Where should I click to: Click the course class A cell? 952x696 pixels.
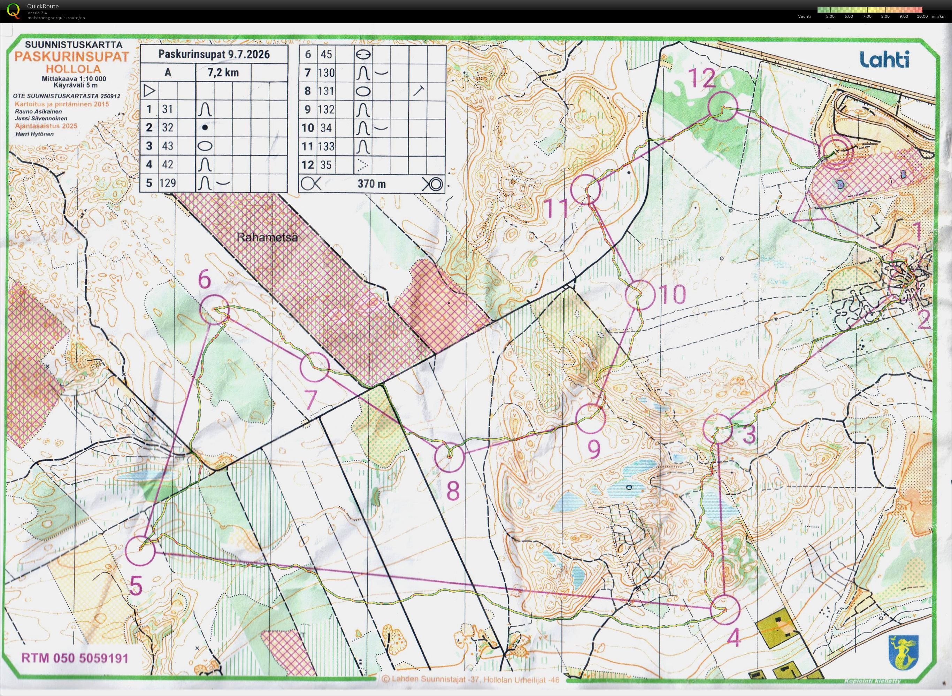(x=168, y=72)
